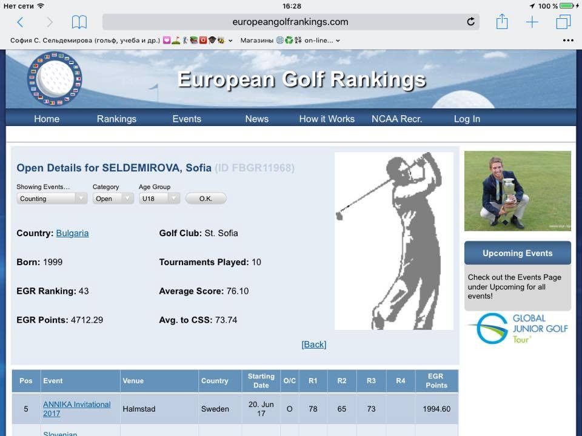582x436 pixels.
Task: Select Golf Club St. Sofia text
Action: pos(199,233)
